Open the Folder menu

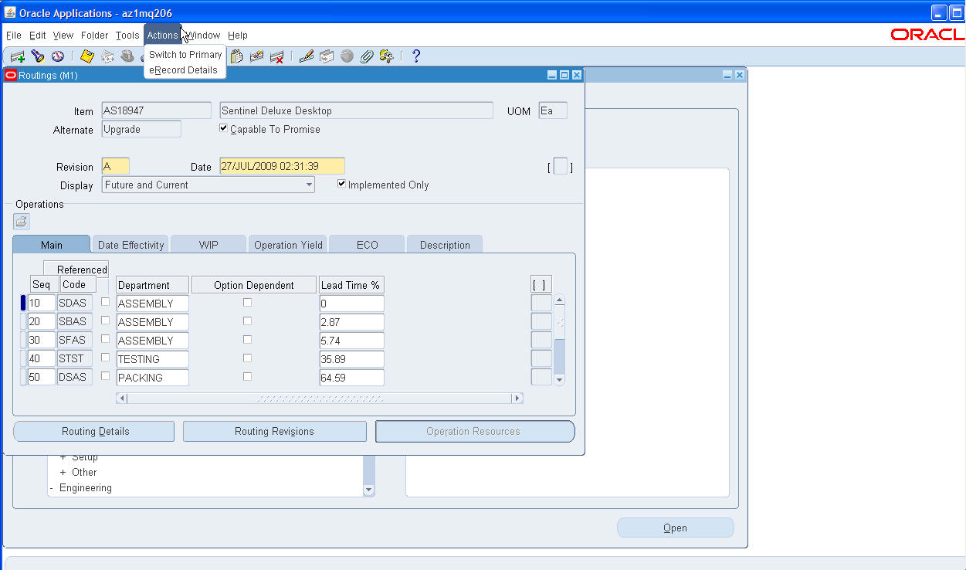click(95, 36)
